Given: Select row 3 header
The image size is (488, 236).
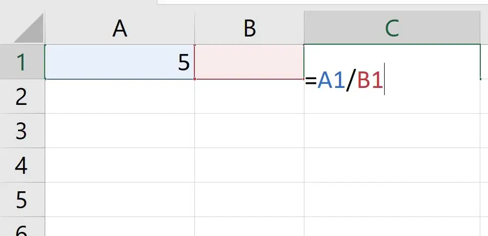Looking at the screenshot, I should [x=22, y=131].
